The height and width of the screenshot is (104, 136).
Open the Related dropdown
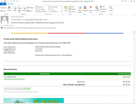(x=104, y=9)
